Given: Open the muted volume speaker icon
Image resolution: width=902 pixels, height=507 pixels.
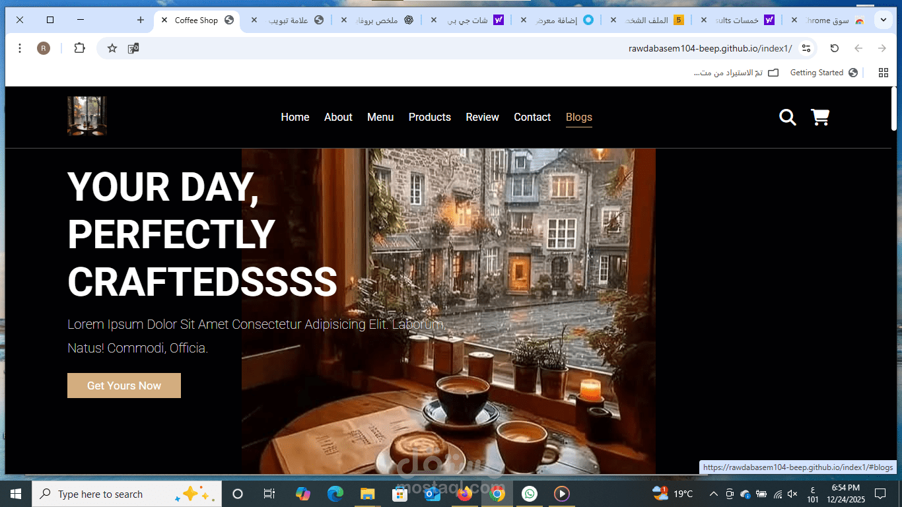Looking at the screenshot, I should [x=793, y=494].
